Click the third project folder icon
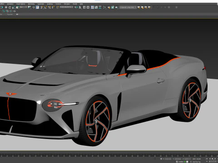Screen dimensions: 218x163 [x=146, y=7]
